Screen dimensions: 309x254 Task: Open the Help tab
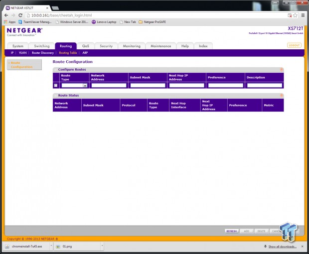(185, 46)
